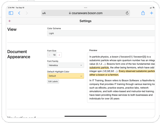This screenshot has height=123, width=160.
Task: Click the font size value field
Action: point(54,55)
